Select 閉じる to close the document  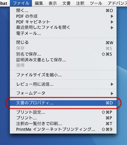click(63, 42)
